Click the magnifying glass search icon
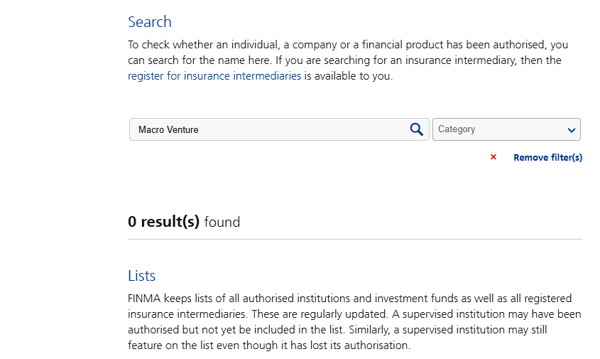This screenshot has height=359, width=600. (x=417, y=129)
